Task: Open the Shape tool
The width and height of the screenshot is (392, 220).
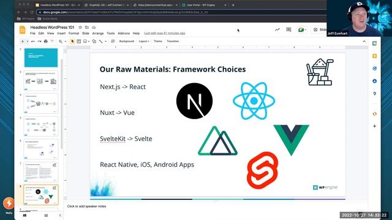Action: pyautogui.click(x=94, y=42)
